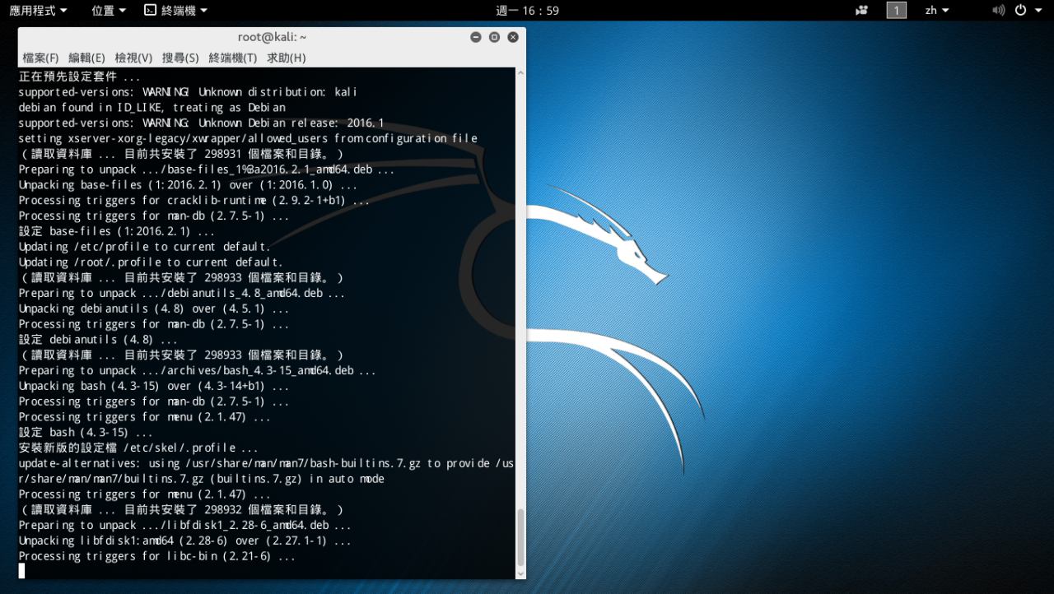Click the line mentioning xserver-xorg-legacy/xwrapper
Viewport: 1054px width, 594px height.
click(248, 138)
